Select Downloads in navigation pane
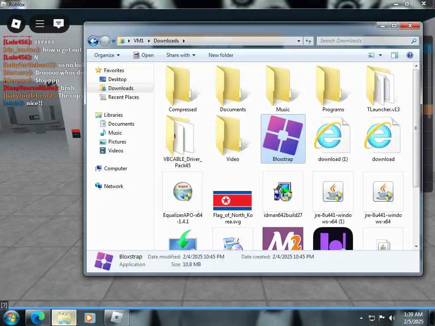435x326 pixels. 120,88
